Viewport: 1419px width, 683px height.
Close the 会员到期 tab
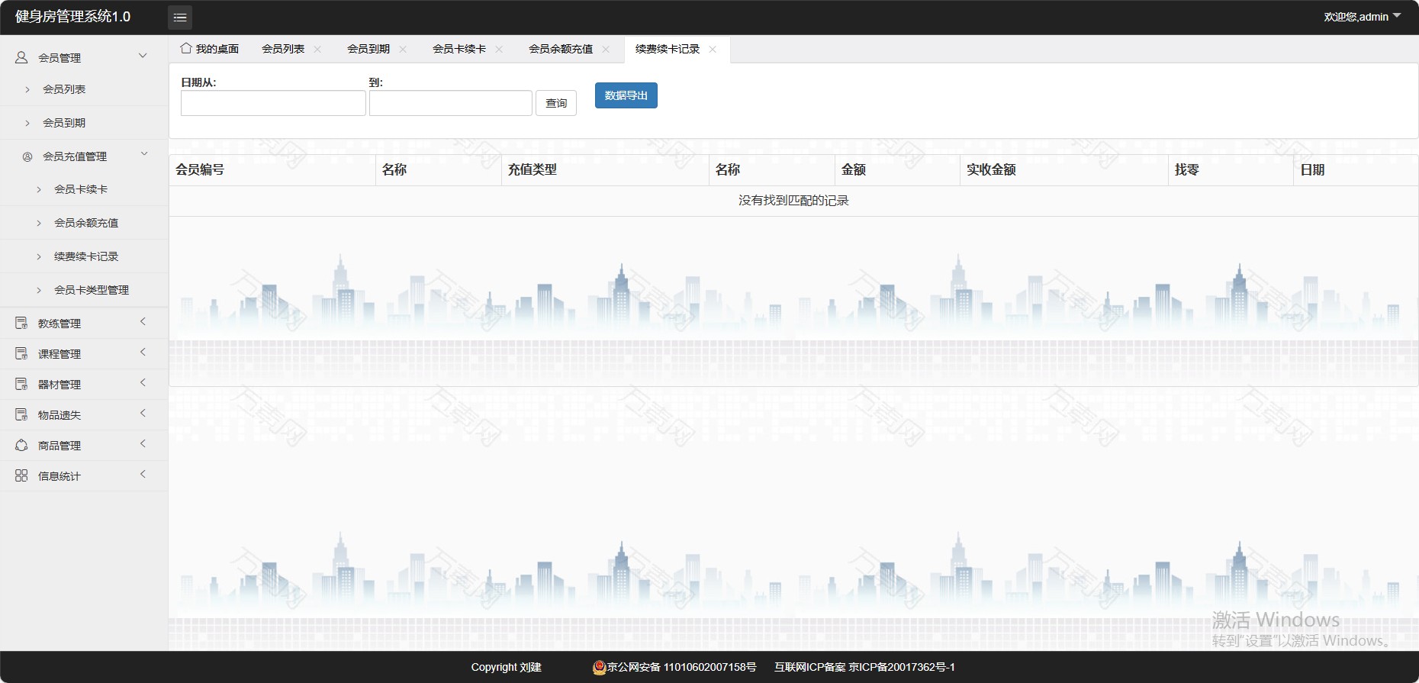click(403, 49)
